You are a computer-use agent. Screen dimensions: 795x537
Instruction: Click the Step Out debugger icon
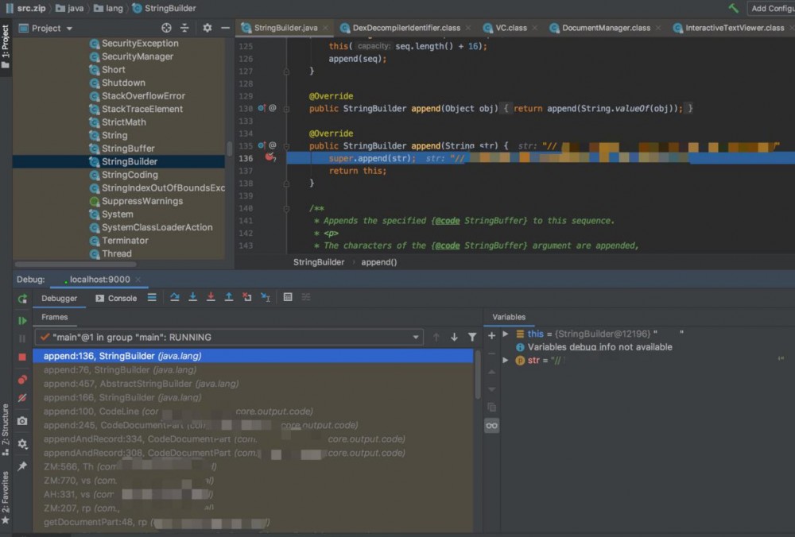(x=229, y=298)
